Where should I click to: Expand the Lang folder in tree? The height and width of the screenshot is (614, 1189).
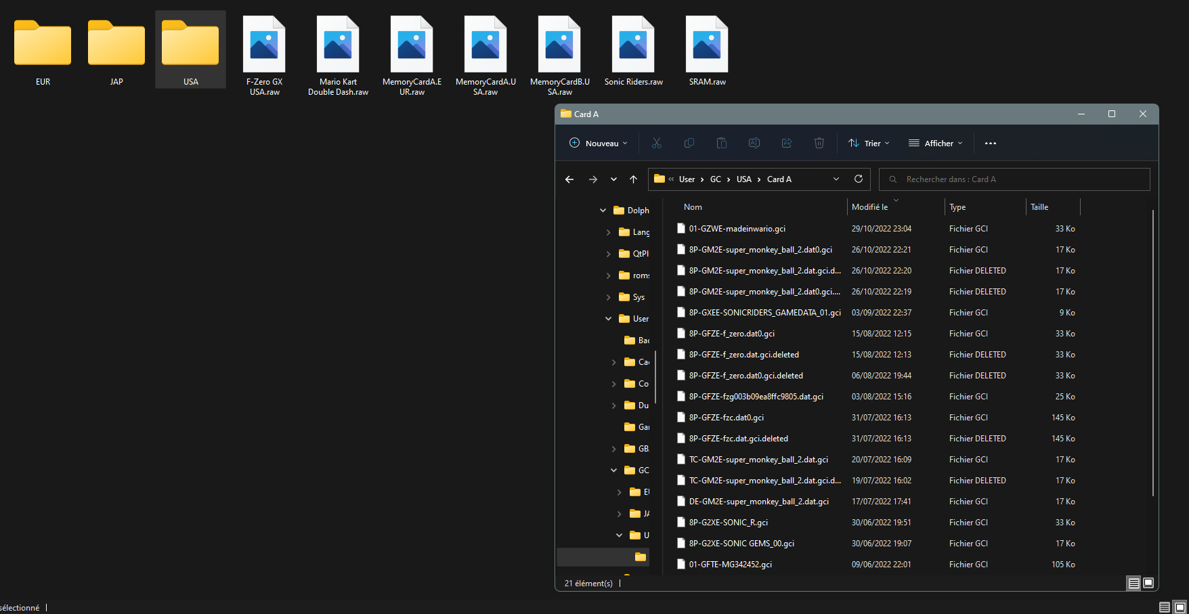tap(608, 232)
